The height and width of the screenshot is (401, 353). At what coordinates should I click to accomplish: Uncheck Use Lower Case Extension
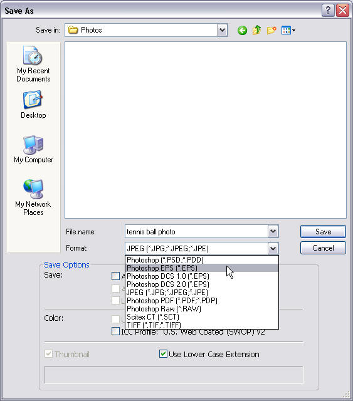[163, 353]
